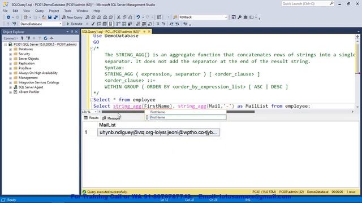
Task: Toggle Results to Grid icon
Action: pyautogui.click(x=144, y=24)
